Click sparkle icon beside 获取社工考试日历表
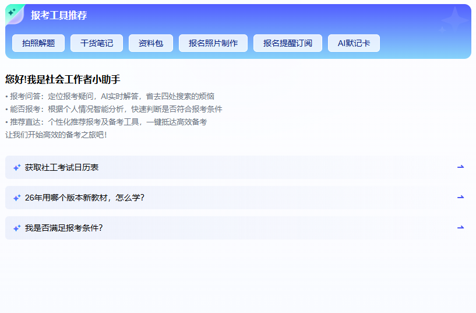This screenshot has height=313, width=476. (x=17, y=168)
